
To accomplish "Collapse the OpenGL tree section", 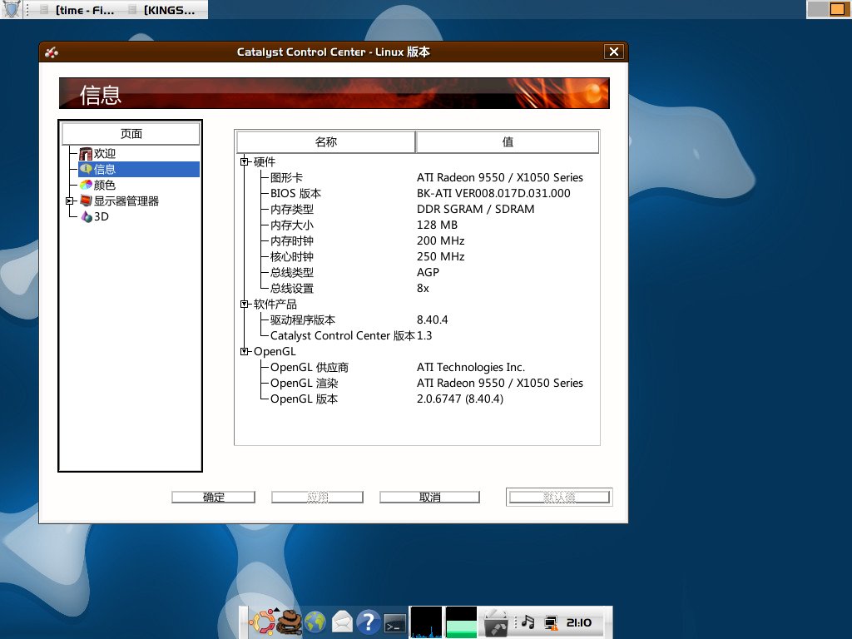I will click(245, 352).
